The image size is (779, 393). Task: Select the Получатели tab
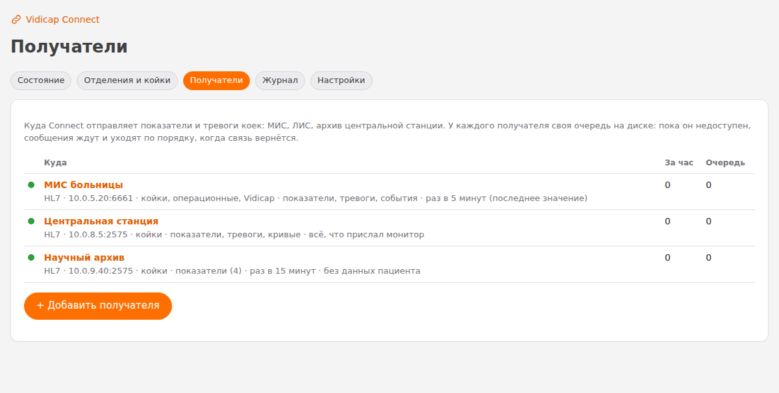pyautogui.click(x=216, y=80)
